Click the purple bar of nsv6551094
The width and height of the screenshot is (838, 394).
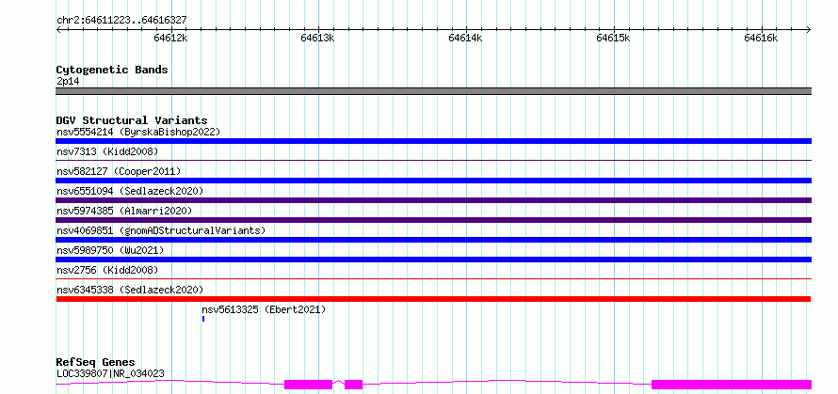click(x=434, y=200)
